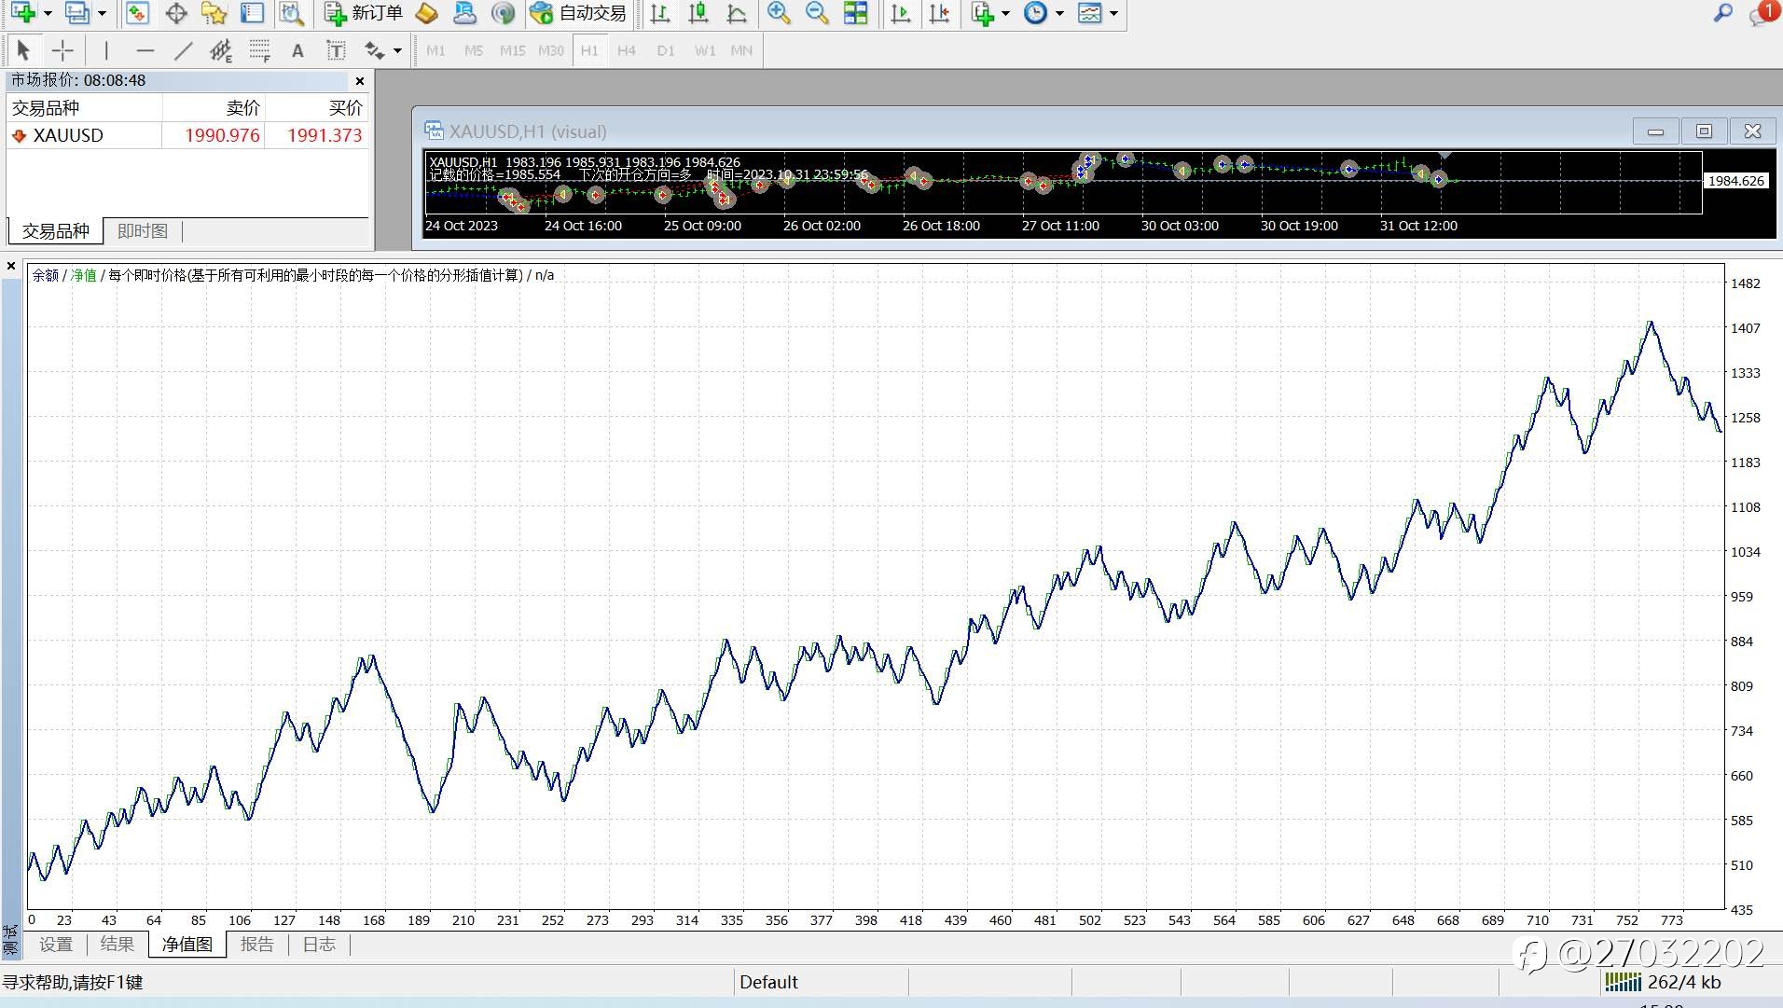Toggle the Chart Shift icon
1783x1008 pixels.
tap(940, 13)
